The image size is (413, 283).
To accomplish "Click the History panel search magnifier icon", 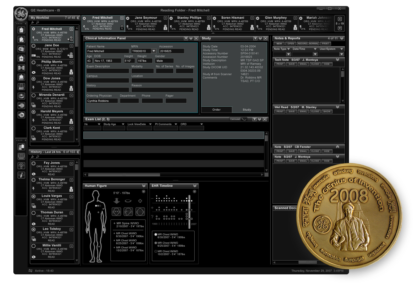I will [37, 157].
